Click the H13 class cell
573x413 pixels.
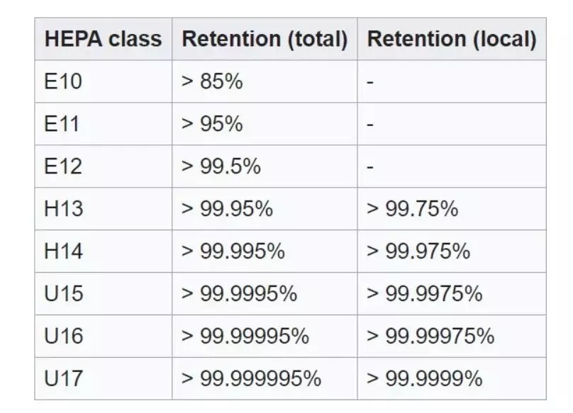tap(63, 209)
